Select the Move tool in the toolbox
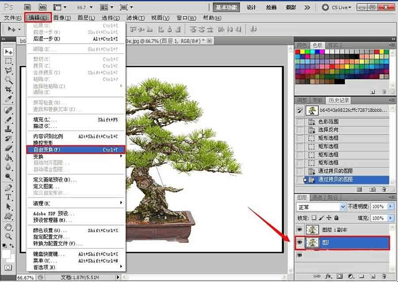Image resolution: width=398 pixels, height=282 pixels. (x=8, y=52)
